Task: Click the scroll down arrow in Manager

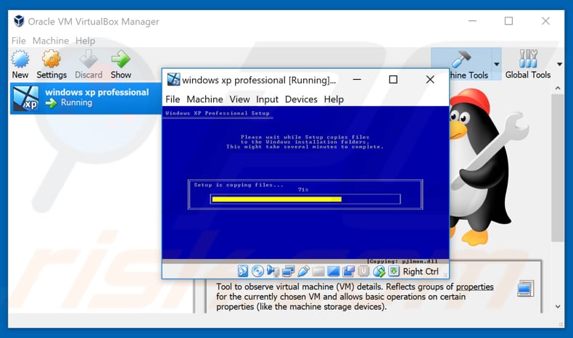Action: 558,306
